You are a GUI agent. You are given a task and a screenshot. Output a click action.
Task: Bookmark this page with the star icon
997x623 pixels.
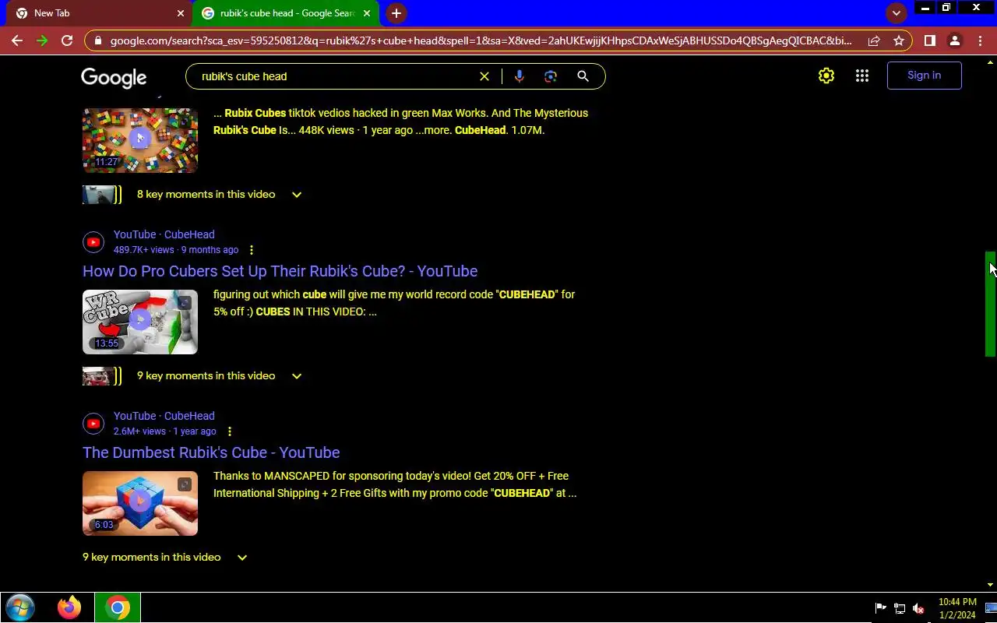(x=899, y=40)
